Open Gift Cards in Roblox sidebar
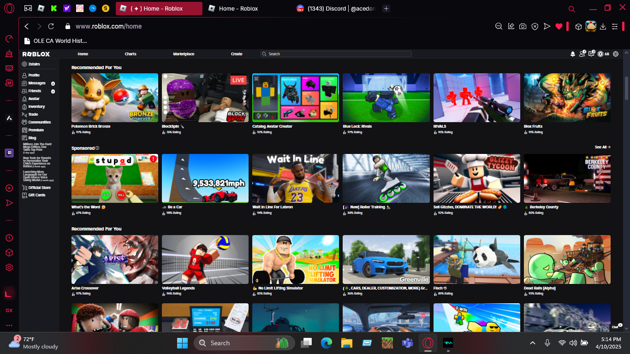 point(36,195)
